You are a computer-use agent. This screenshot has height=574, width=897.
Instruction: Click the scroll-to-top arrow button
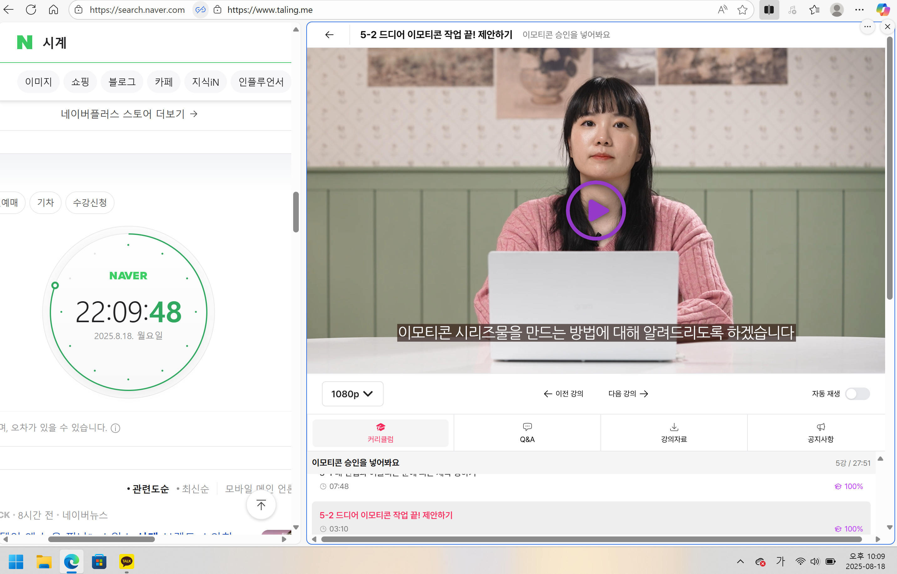(261, 505)
